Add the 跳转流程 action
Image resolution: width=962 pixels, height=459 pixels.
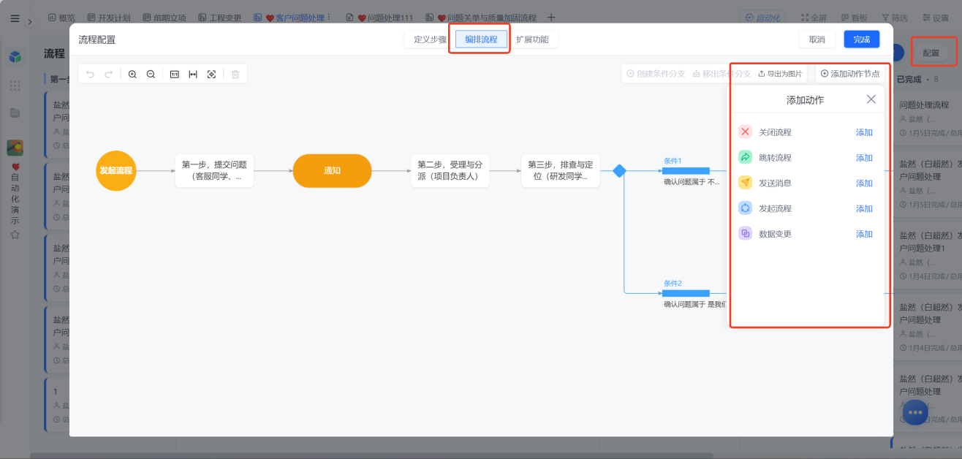tap(864, 158)
